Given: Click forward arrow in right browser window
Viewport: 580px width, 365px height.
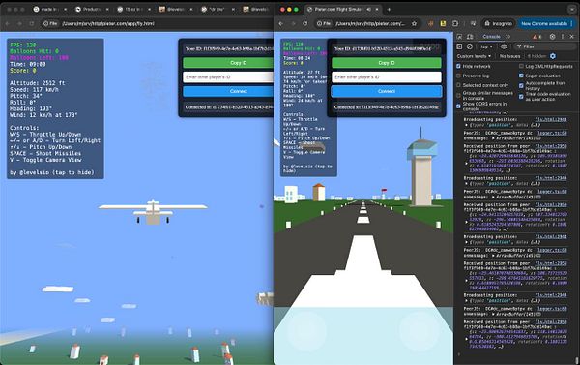Looking at the screenshot, I should pos(293,23).
